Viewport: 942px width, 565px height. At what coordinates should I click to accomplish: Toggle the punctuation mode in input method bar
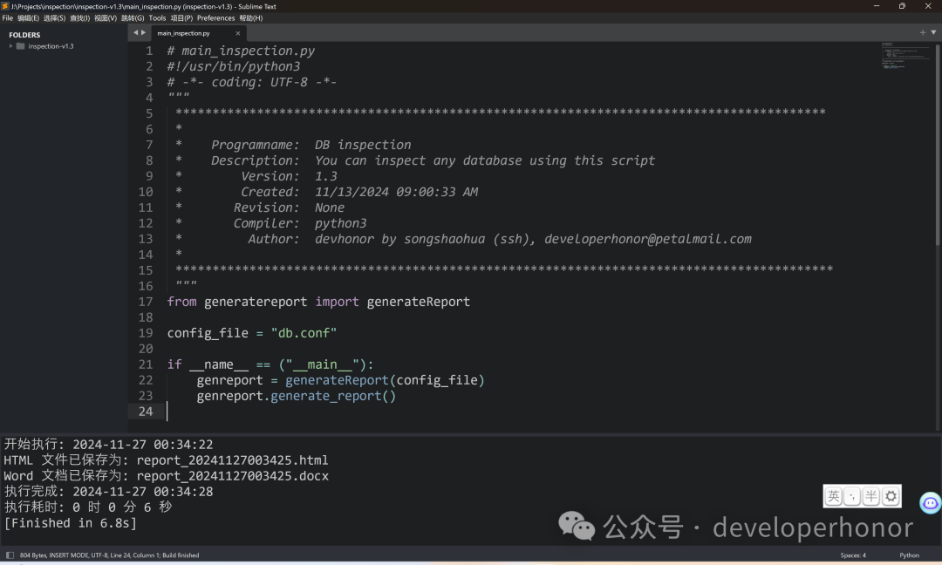tap(852, 496)
